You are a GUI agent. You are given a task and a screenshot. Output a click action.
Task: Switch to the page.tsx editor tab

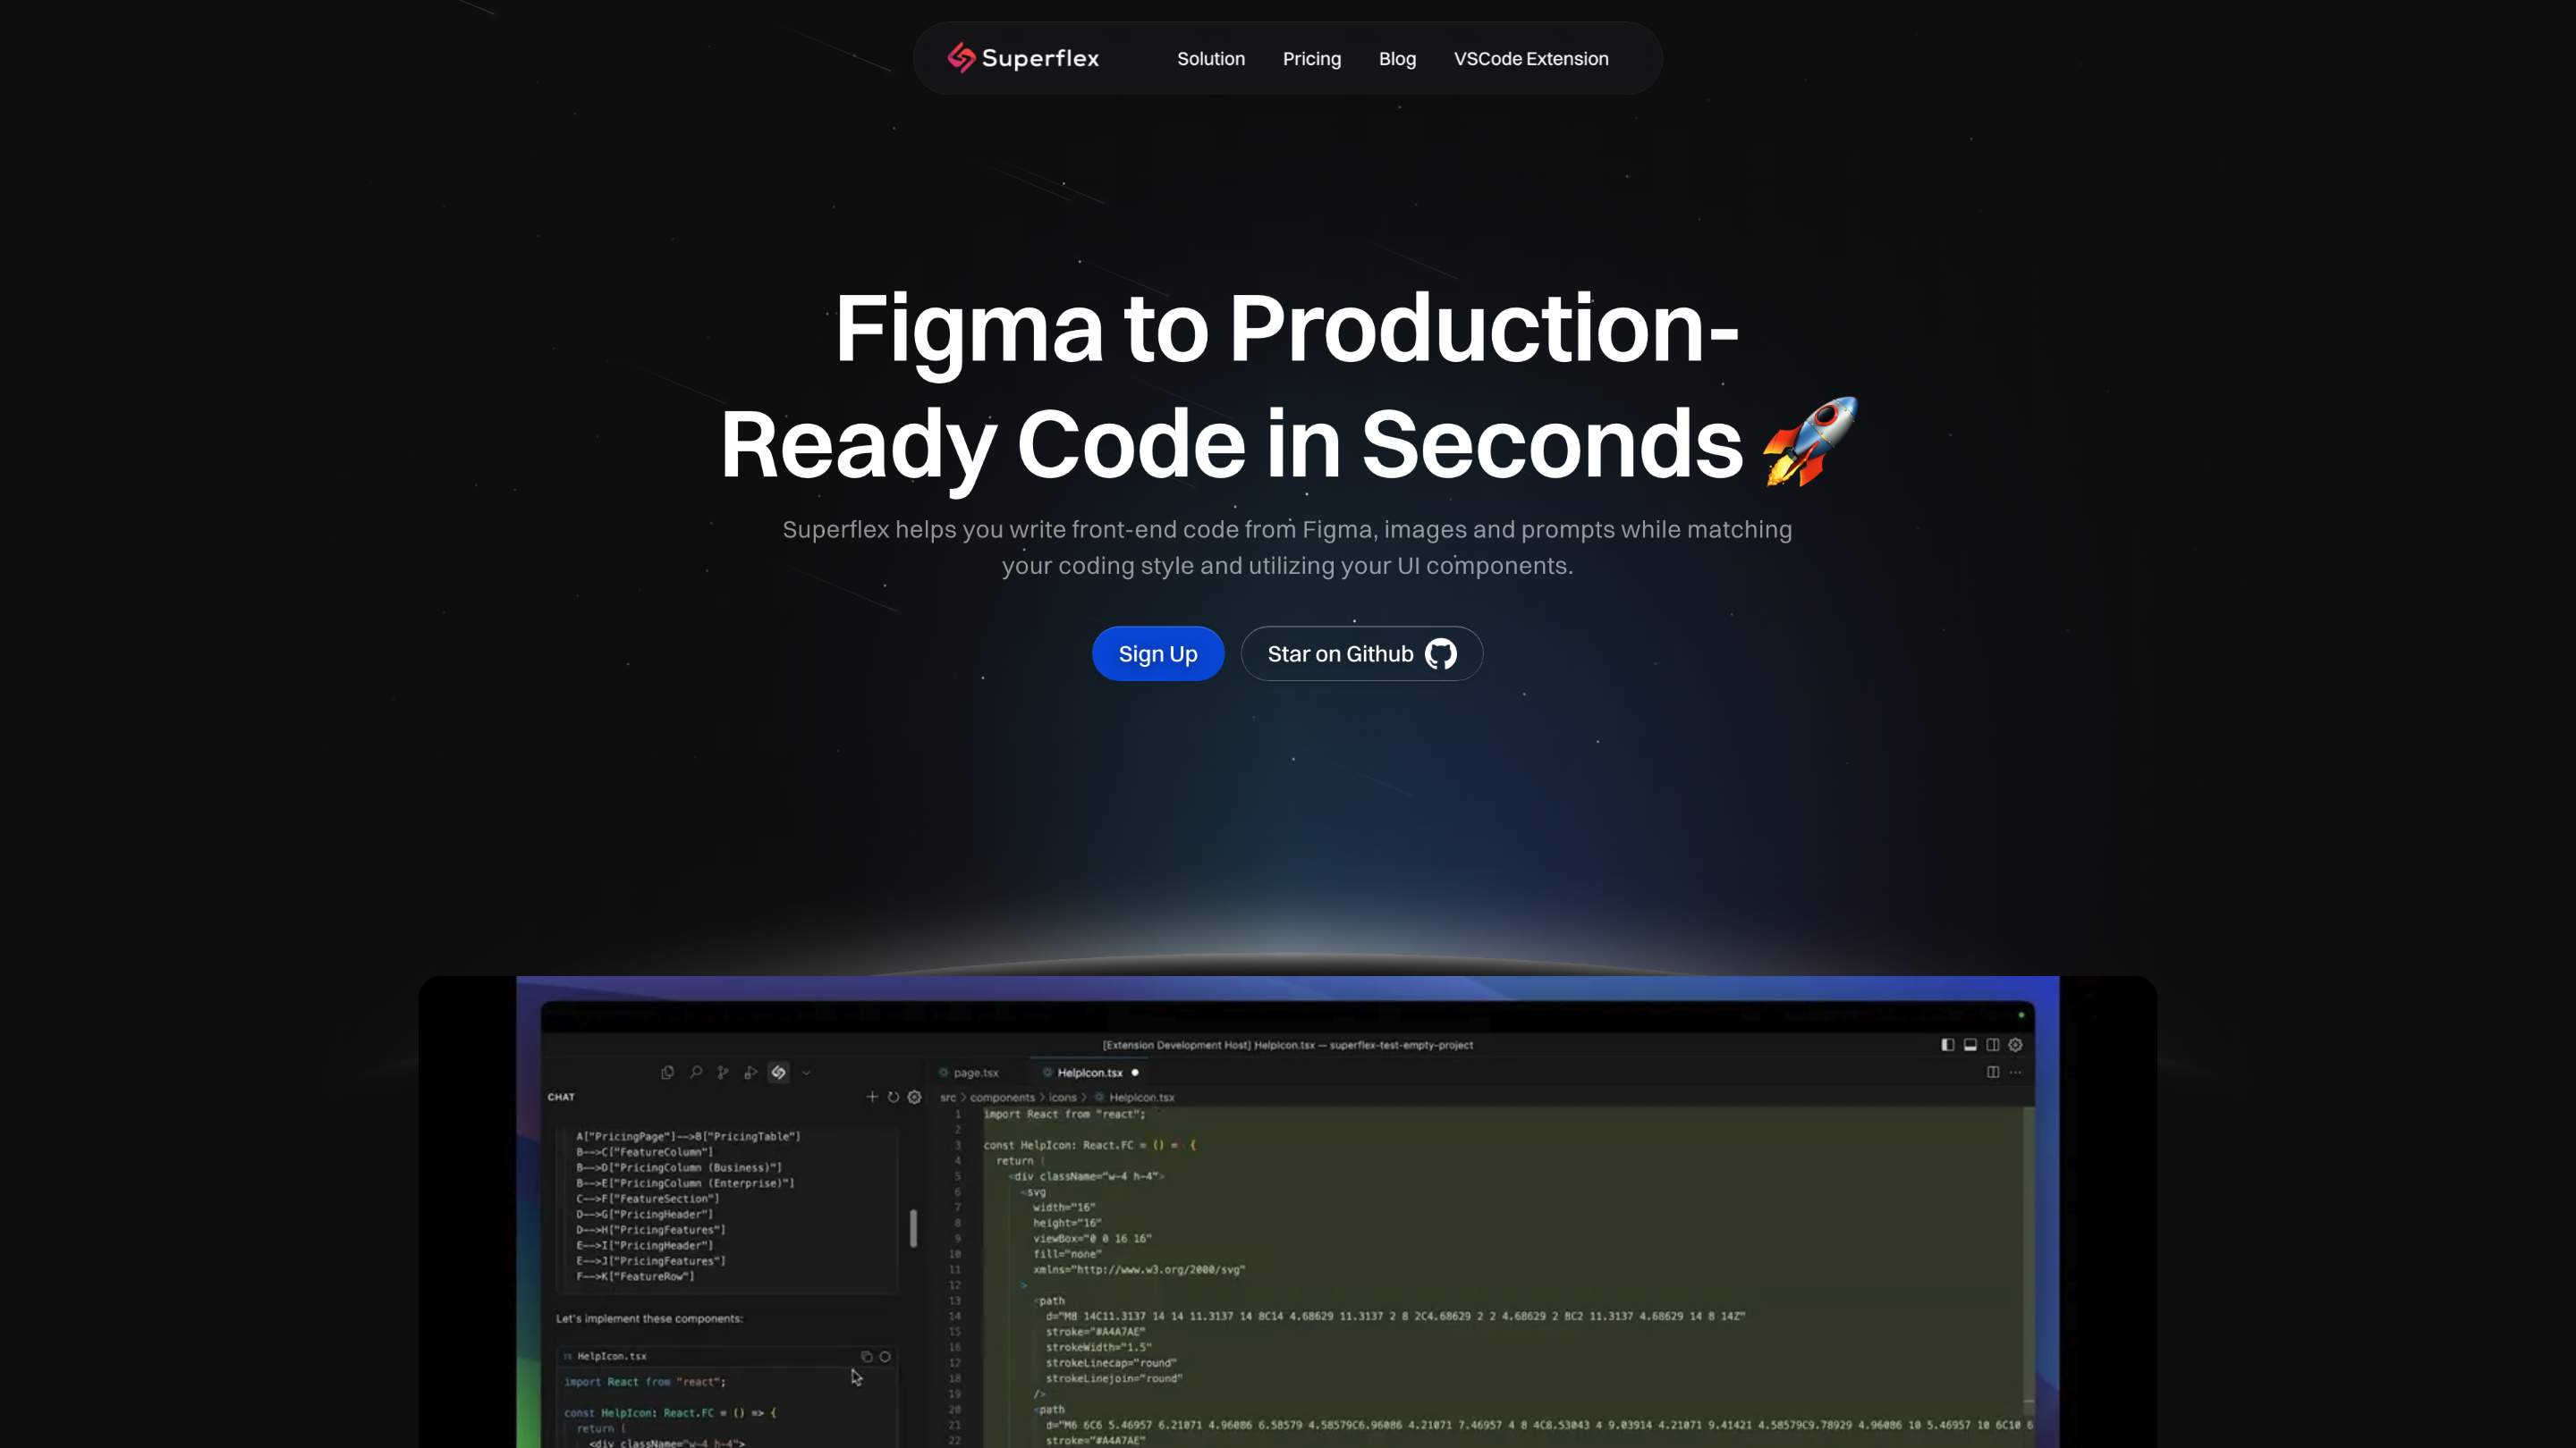(975, 1073)
